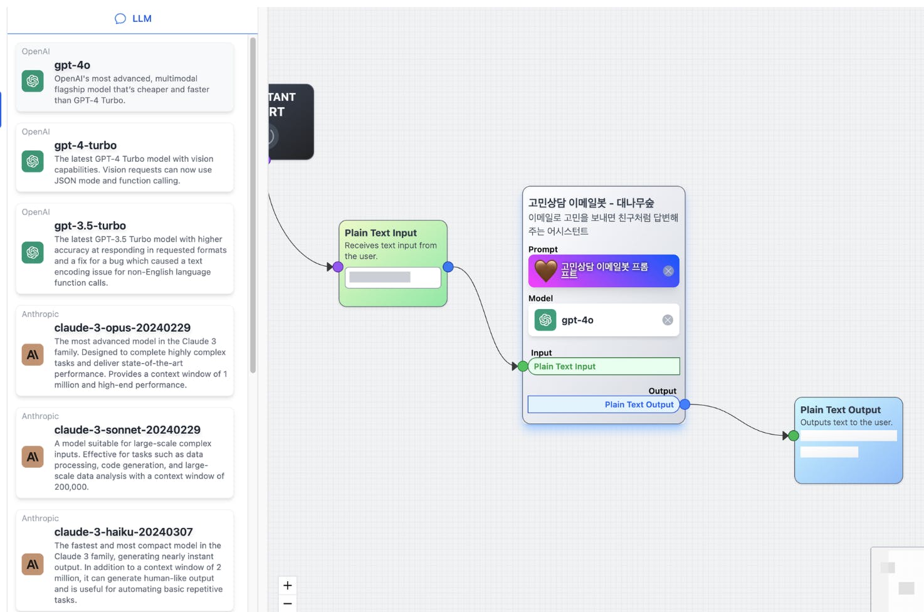This screenshot has height=612, width=924.
Task: Click the green input port of Plain Text Output node
Action: point(794,436)
